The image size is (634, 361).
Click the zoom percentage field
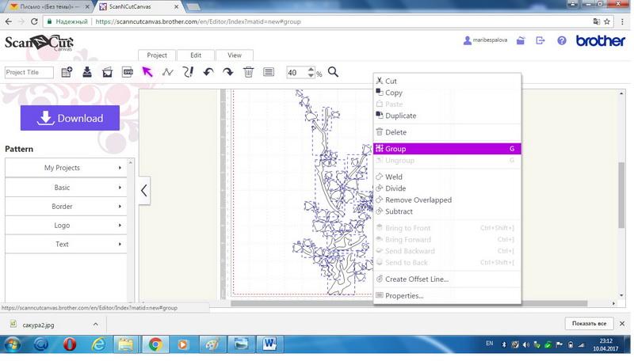(x=296, y=73)
